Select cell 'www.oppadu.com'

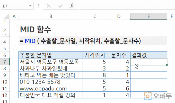pos(51,89)
